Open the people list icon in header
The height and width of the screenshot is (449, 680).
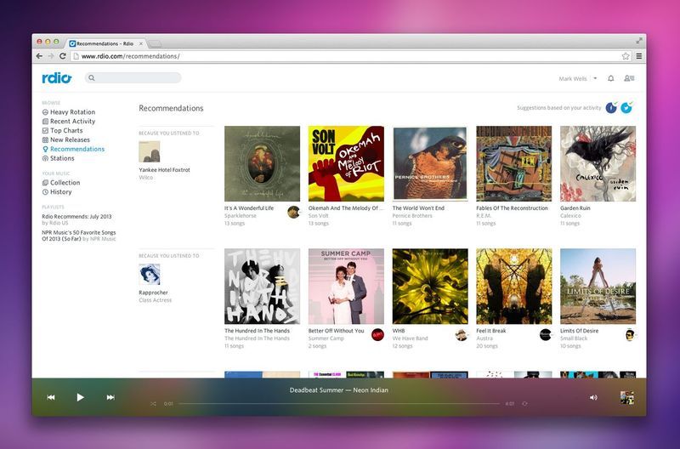pos(629,78)
